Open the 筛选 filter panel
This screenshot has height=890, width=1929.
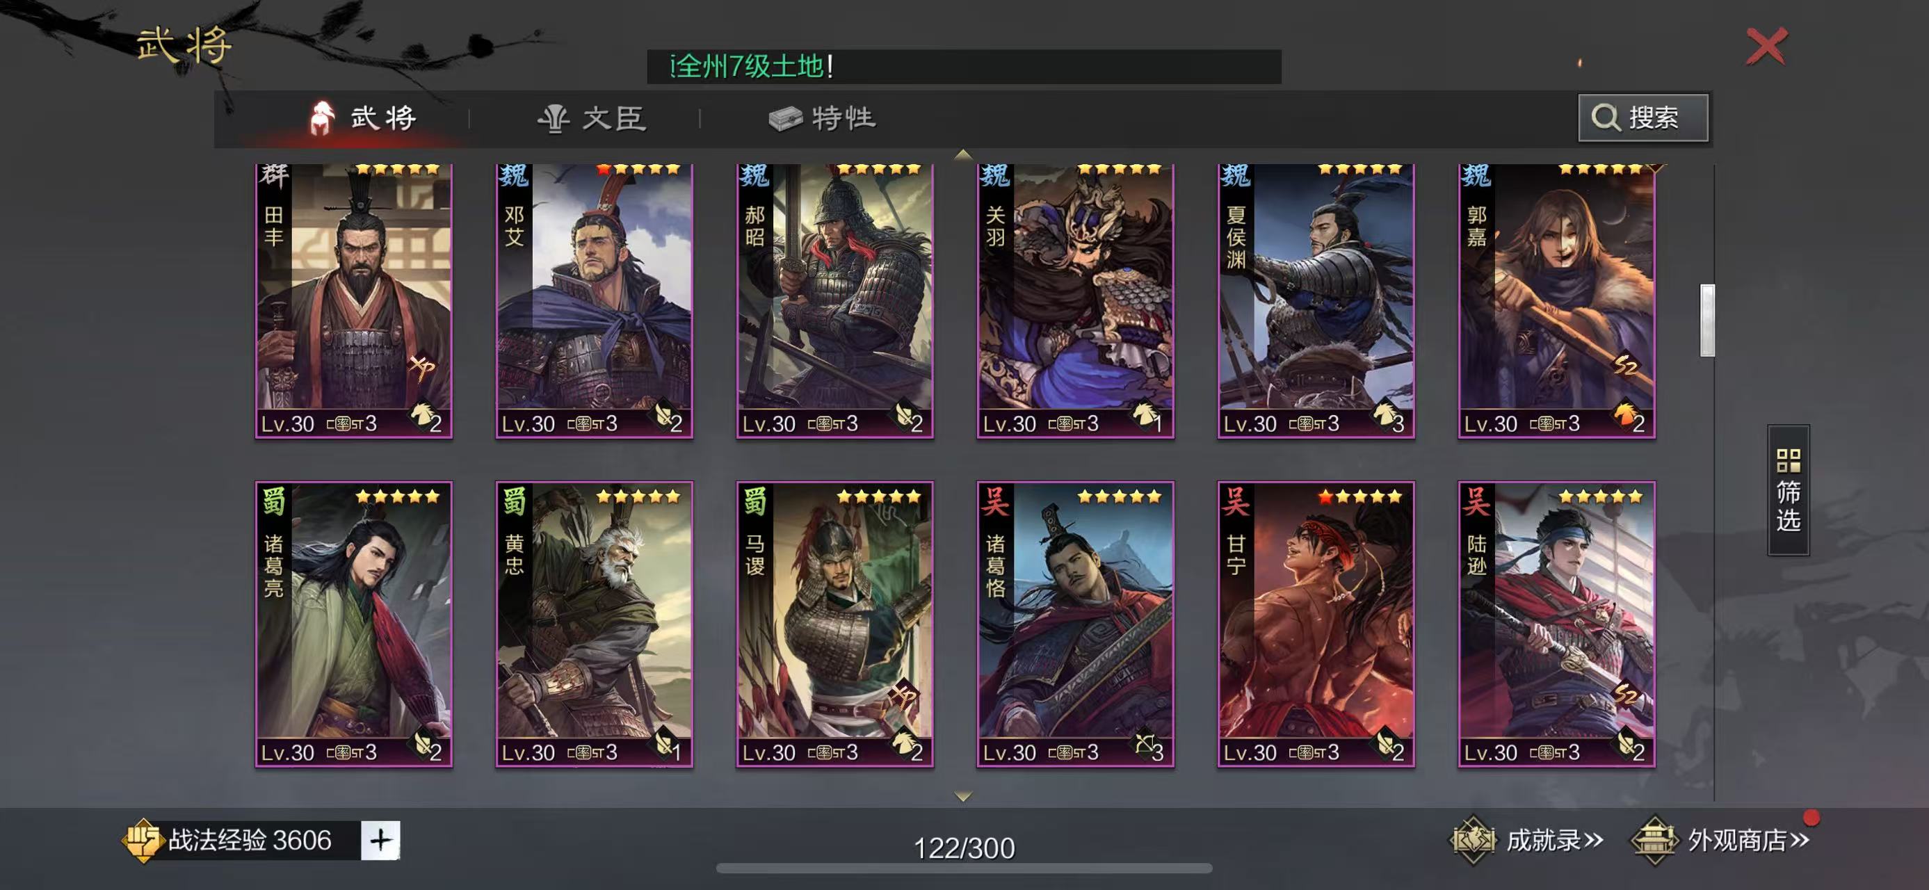1789,490
